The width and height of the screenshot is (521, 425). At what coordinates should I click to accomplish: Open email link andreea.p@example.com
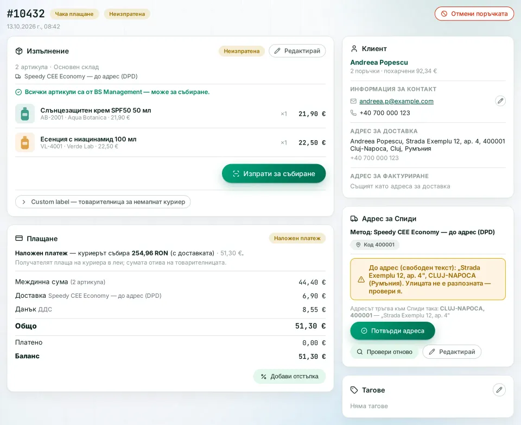pos(396,101)
